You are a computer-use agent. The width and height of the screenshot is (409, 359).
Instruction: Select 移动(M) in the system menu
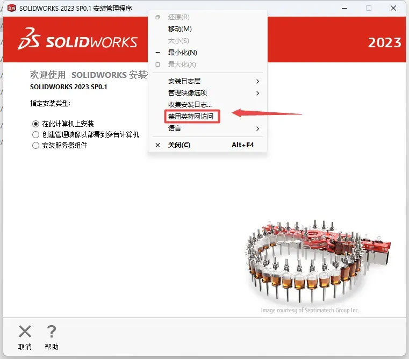(180, 28)
